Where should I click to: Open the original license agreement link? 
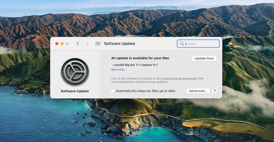click(x=179, y=79)
